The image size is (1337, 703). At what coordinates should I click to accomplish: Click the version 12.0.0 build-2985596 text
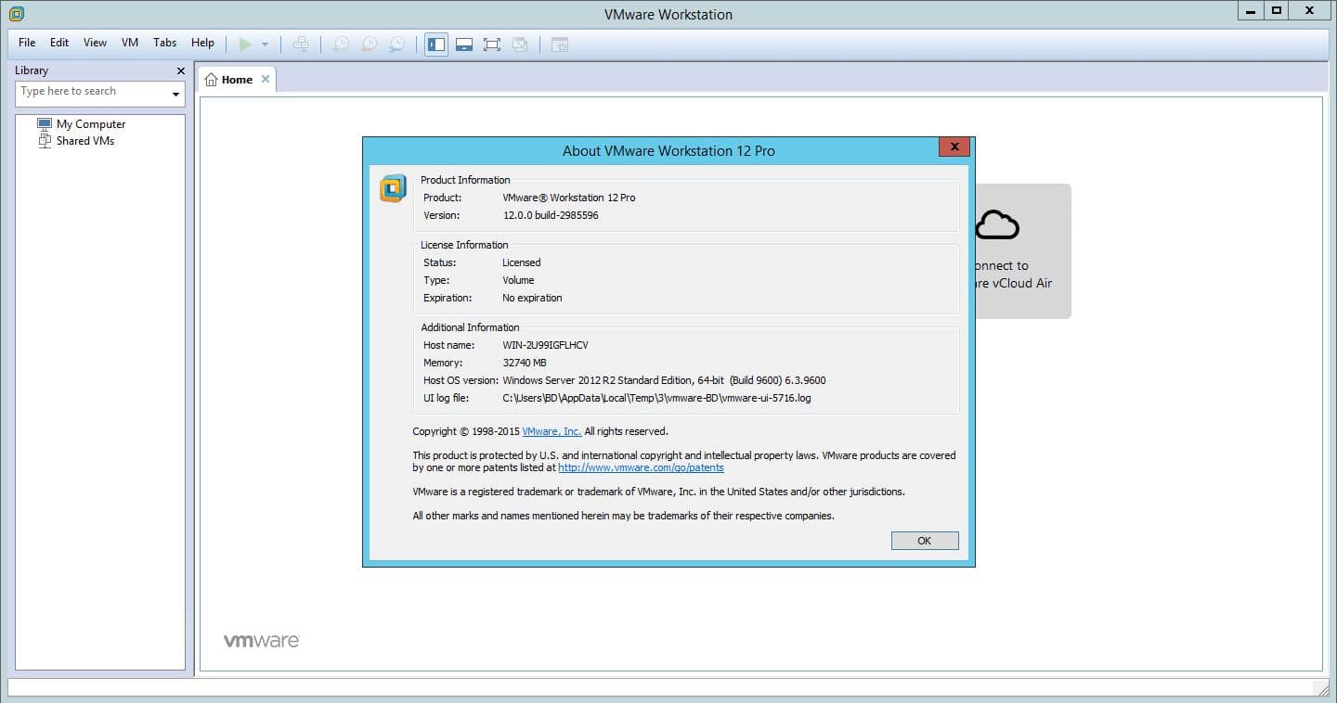coord(551,215)
